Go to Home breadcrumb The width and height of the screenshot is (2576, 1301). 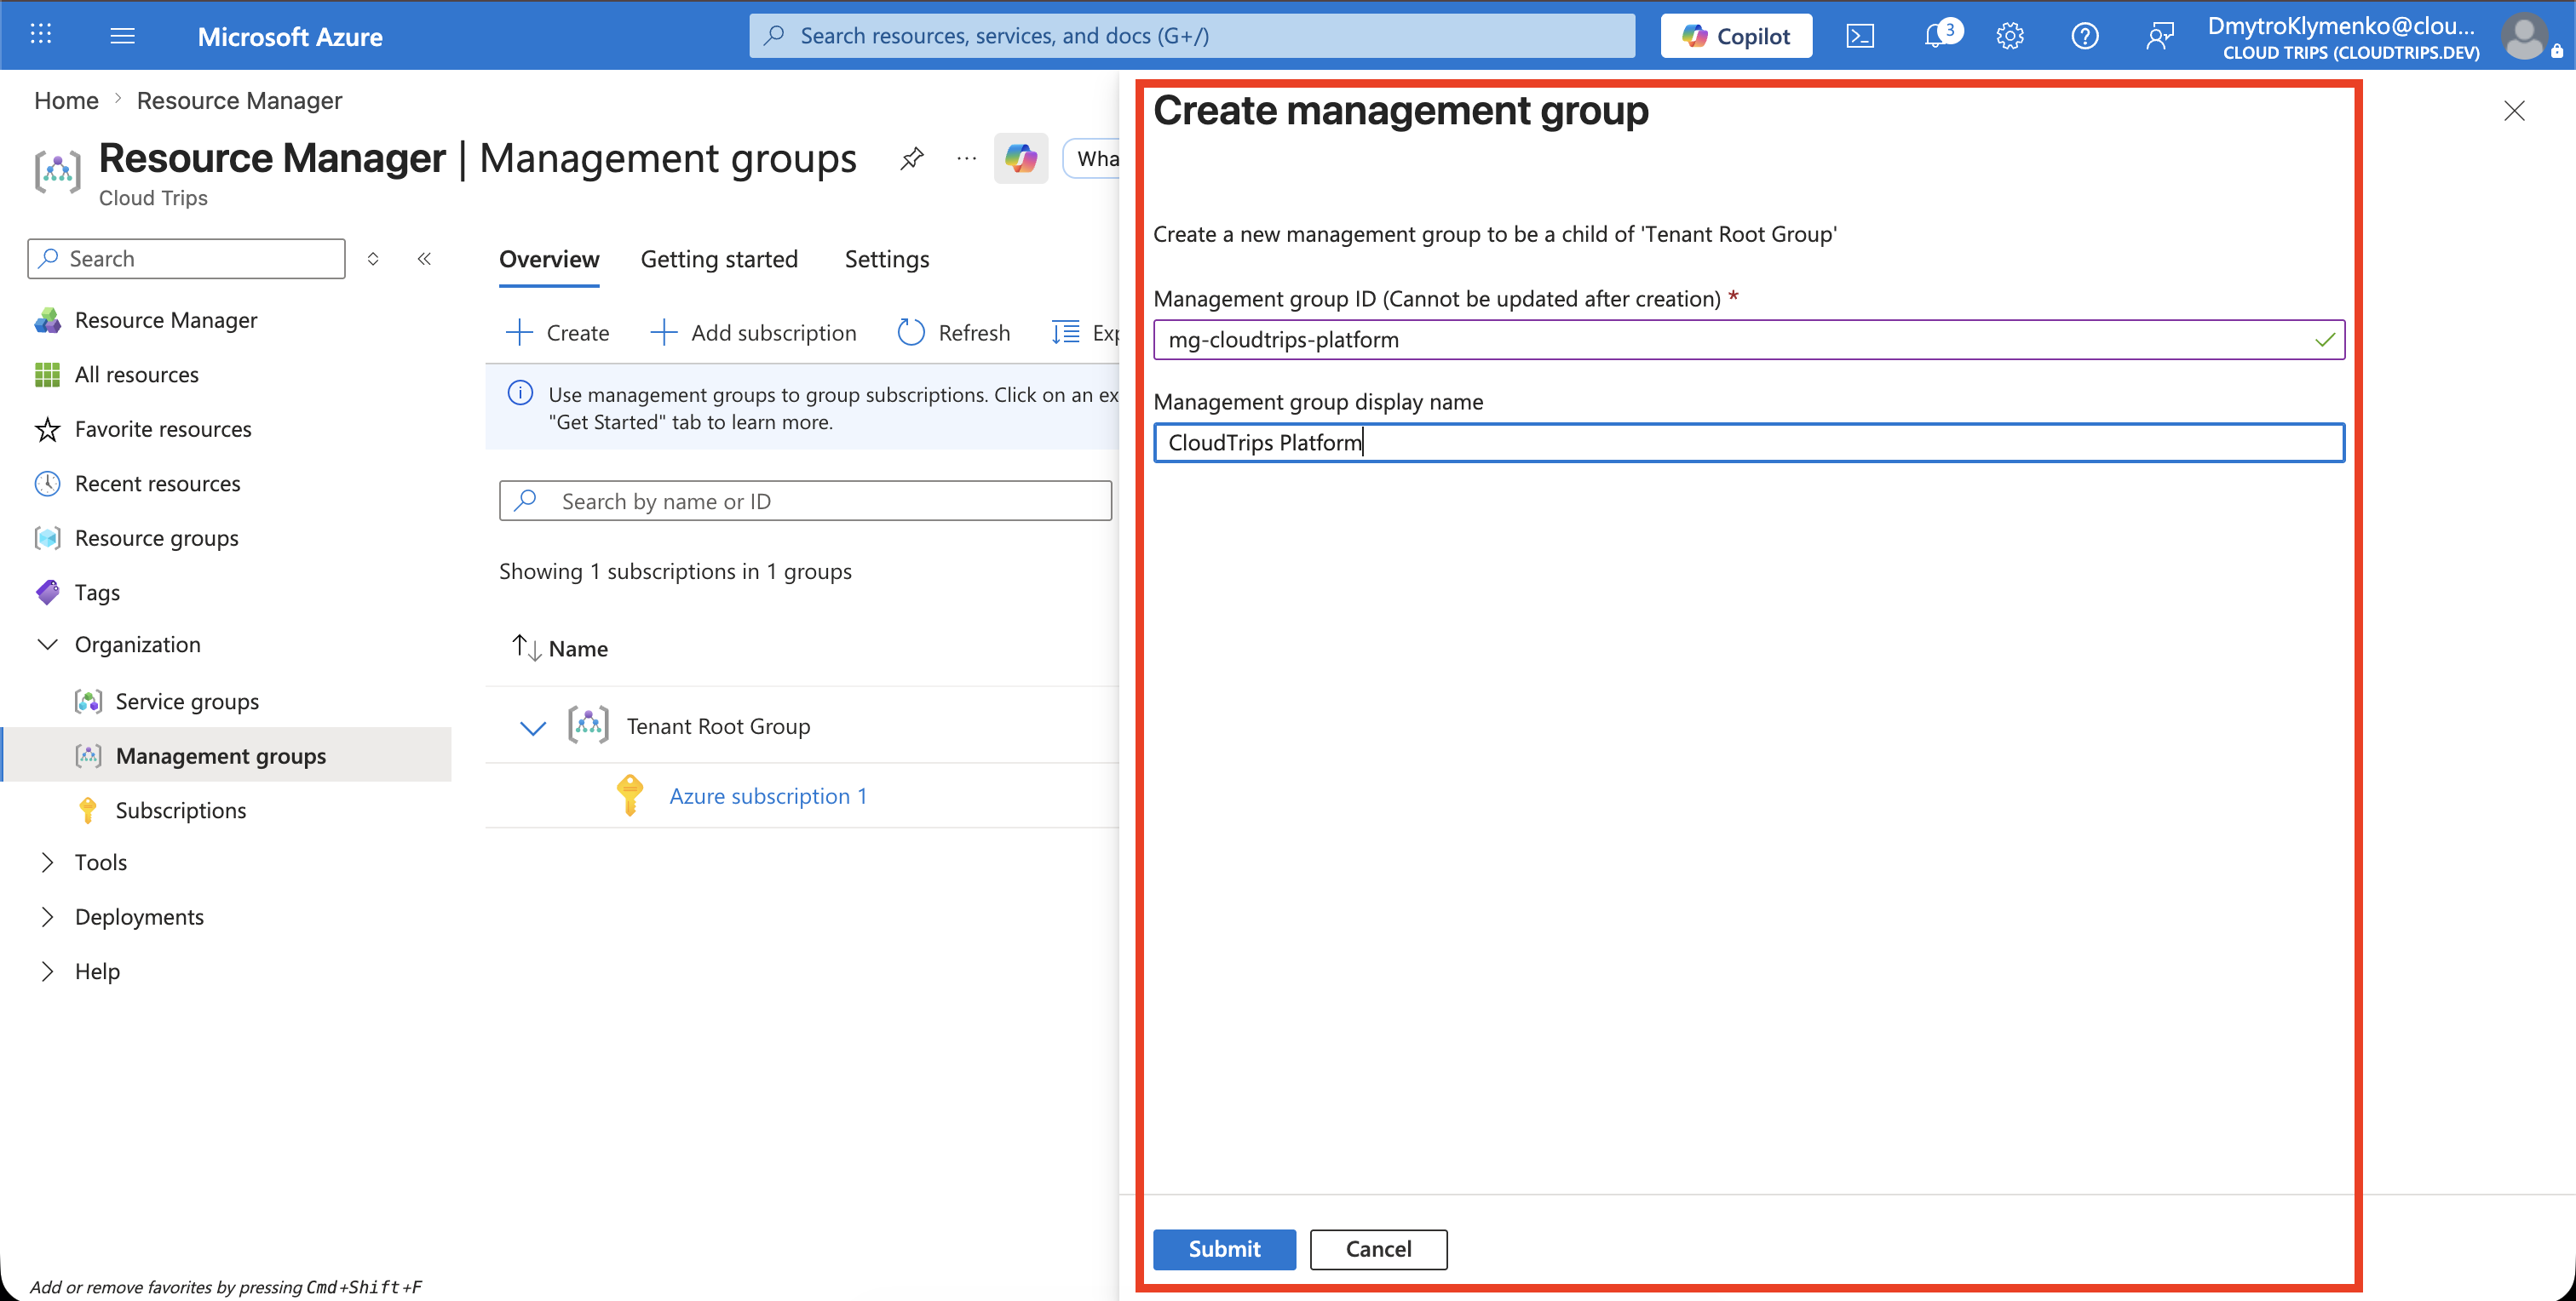pos(66,101)
